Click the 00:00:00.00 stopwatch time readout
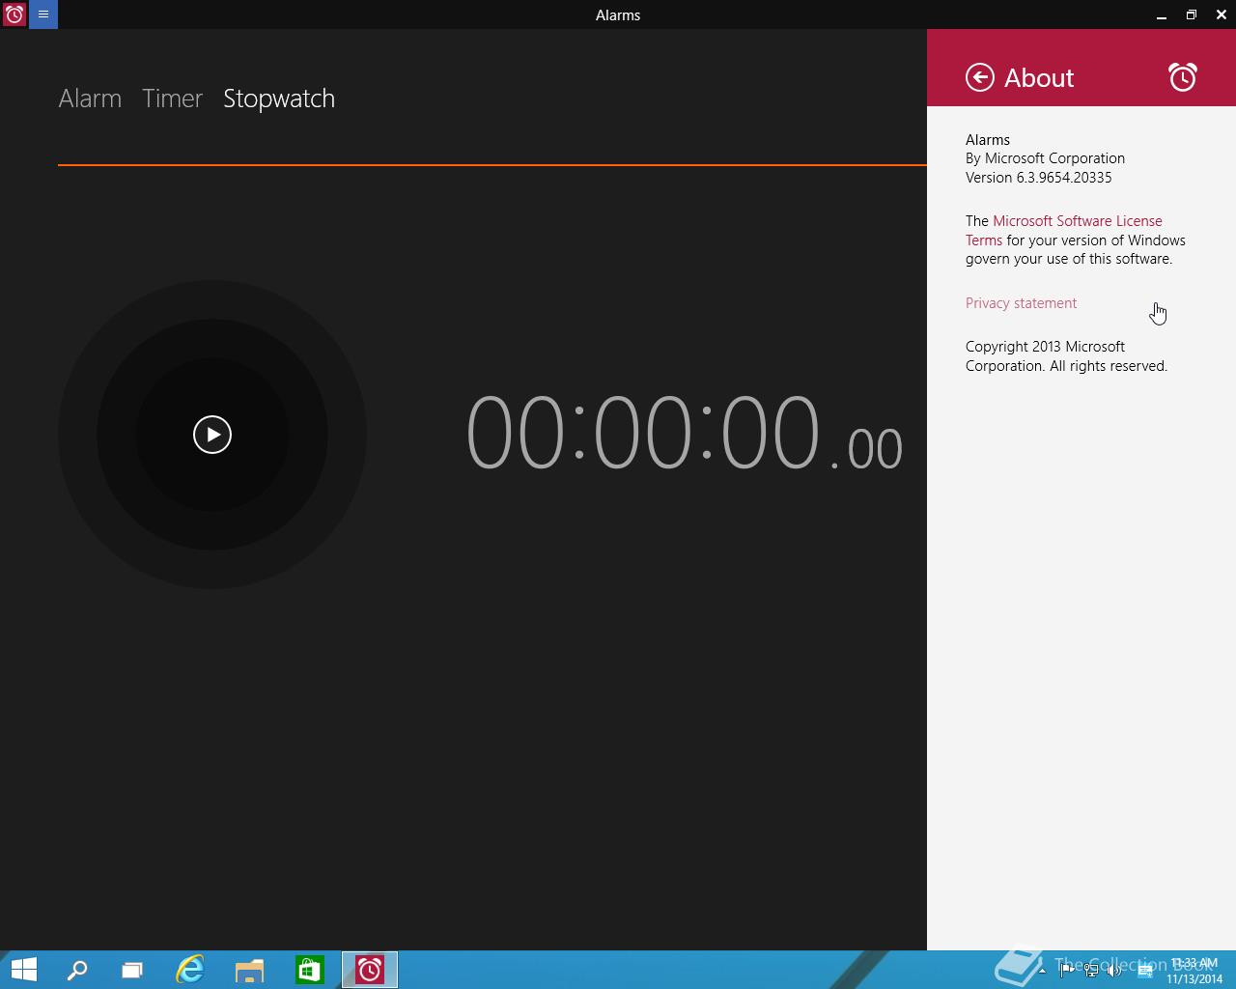1236x989 pixels. (x=684, y=435)
